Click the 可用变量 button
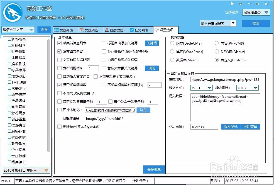The image size is (274, 185). (250, 127)
